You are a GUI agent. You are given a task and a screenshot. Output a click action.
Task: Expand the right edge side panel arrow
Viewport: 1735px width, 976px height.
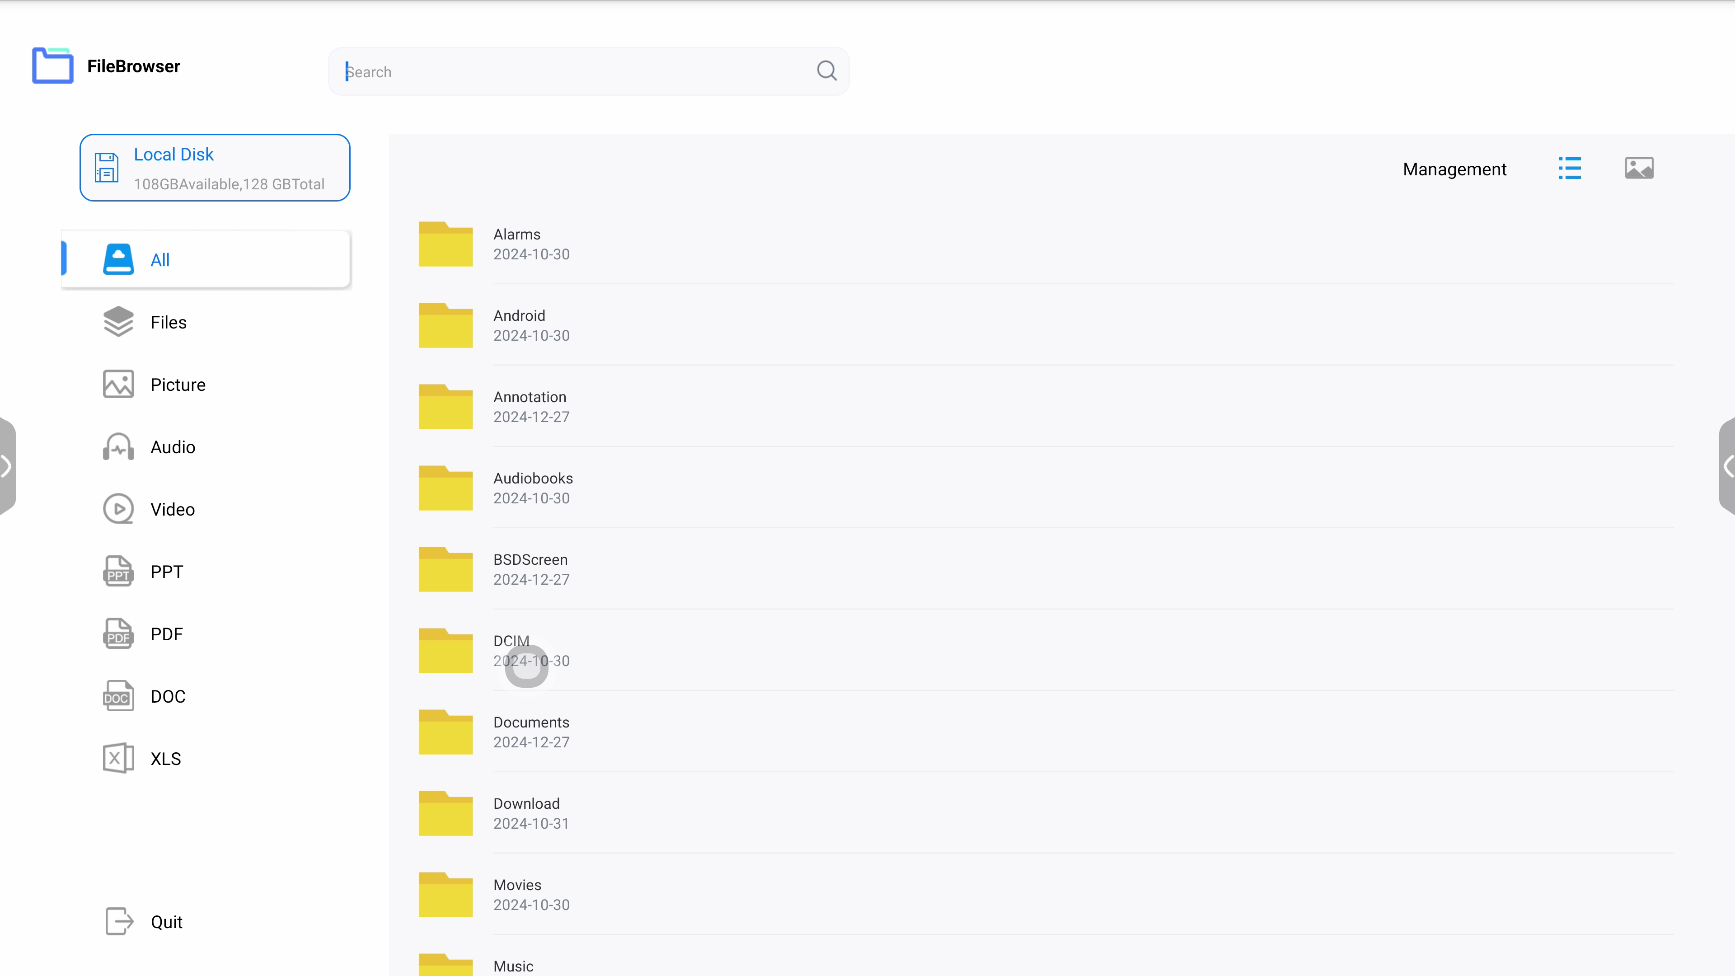[x=1728, y=466]
